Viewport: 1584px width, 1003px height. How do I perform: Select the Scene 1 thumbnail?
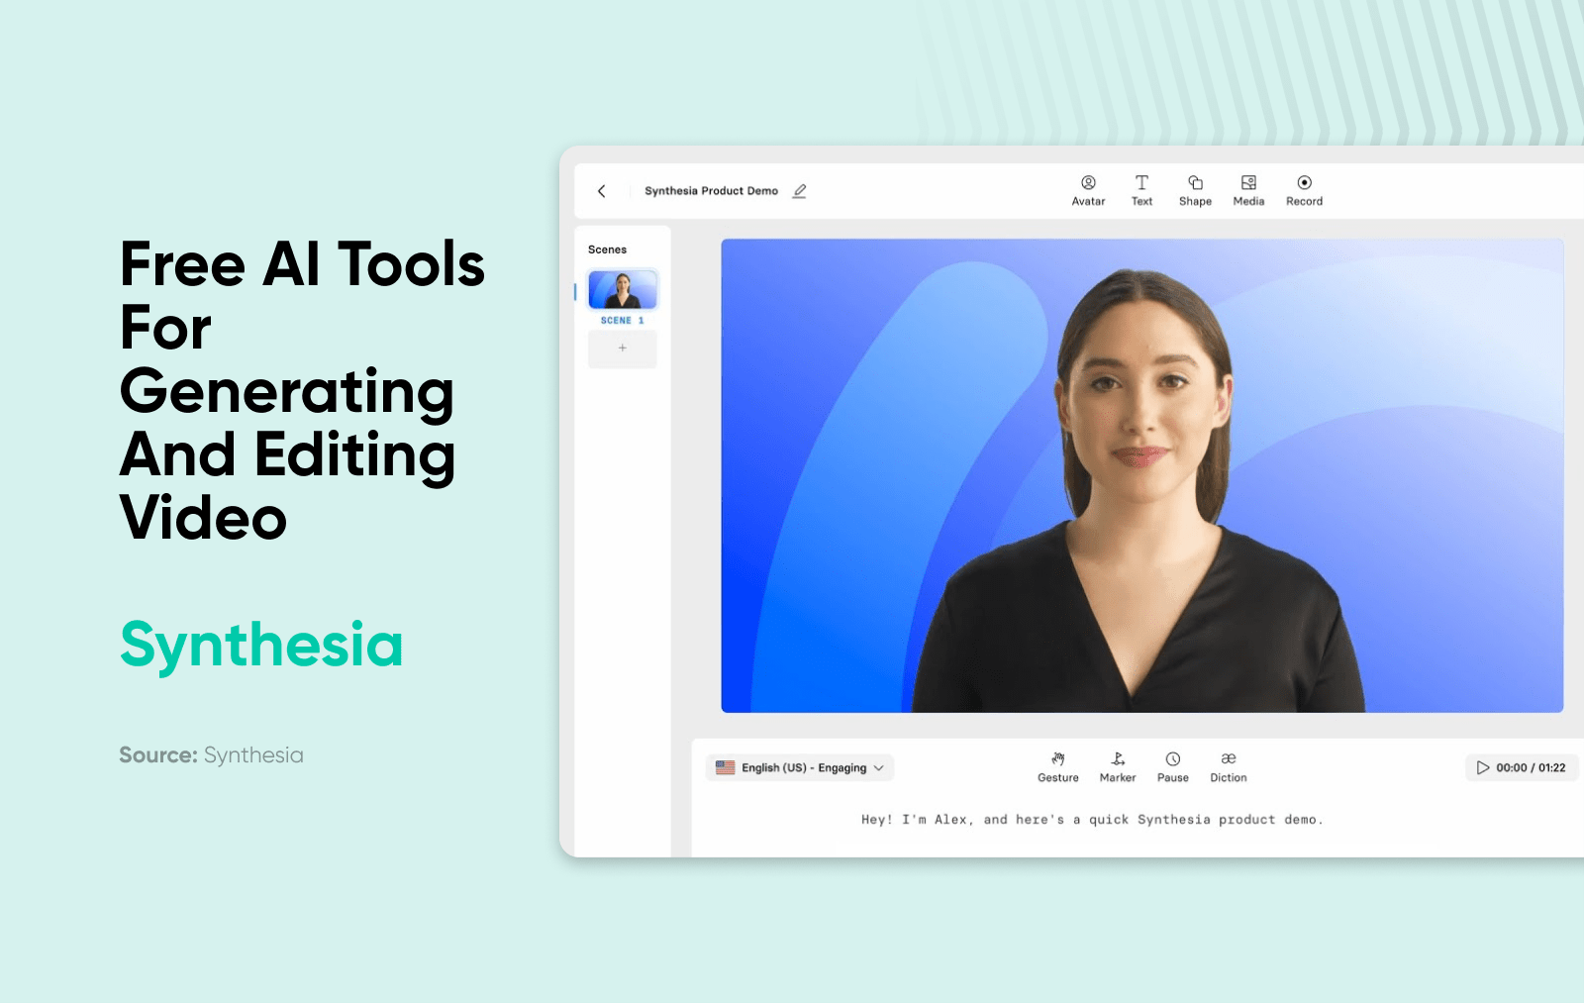tap(623, 289)
